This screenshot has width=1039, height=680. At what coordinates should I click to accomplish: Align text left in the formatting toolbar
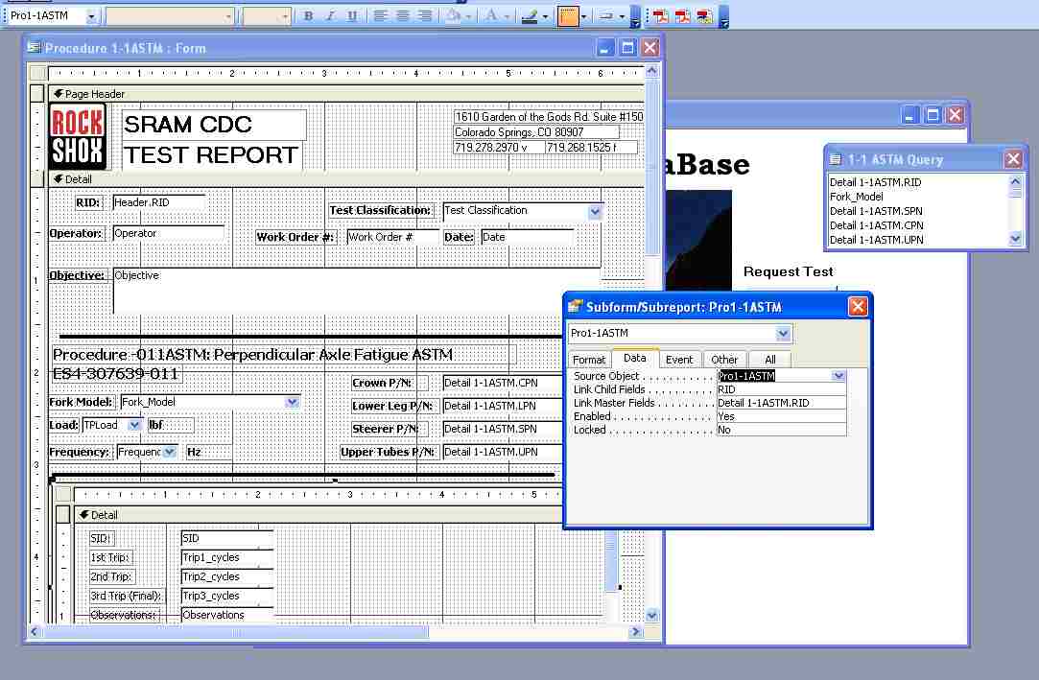pyautogui.click(x=380, y=16)
